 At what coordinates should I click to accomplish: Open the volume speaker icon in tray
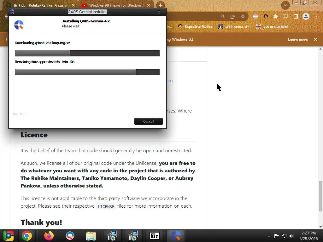(x=292, y=236)
